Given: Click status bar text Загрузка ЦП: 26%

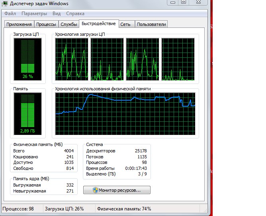Looking at the screenshot, I should coord(64,209).
